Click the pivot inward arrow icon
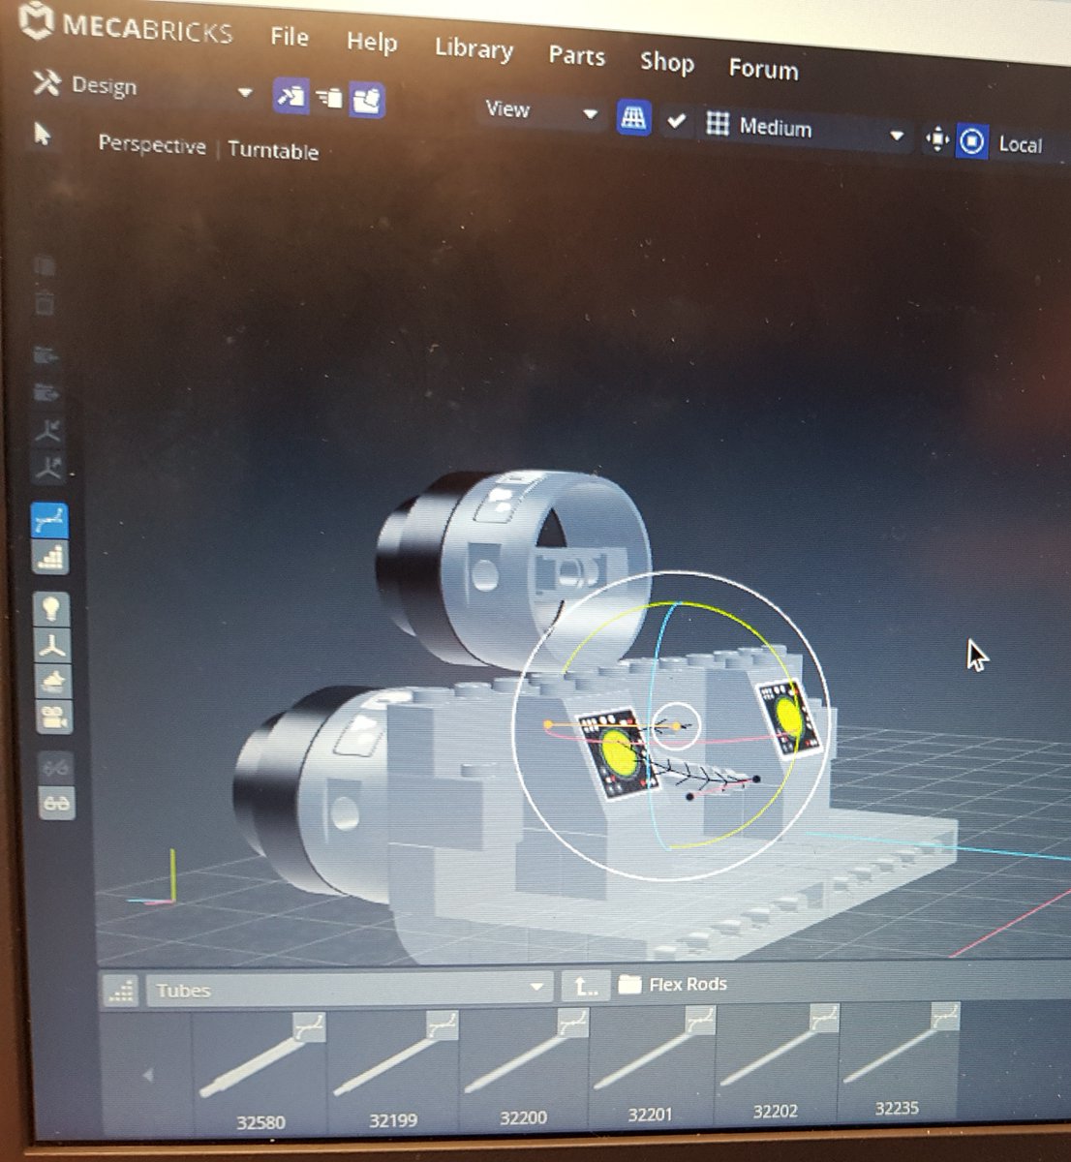Screen dimensions: 1071x1162 click(x=48, y=432)
